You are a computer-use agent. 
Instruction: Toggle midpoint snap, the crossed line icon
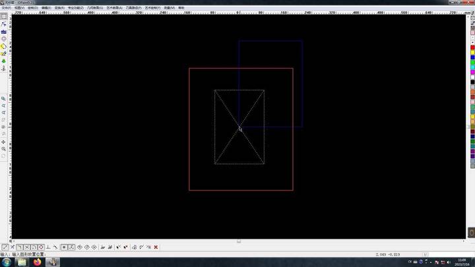pyautogui.click(x=13, y=247)
